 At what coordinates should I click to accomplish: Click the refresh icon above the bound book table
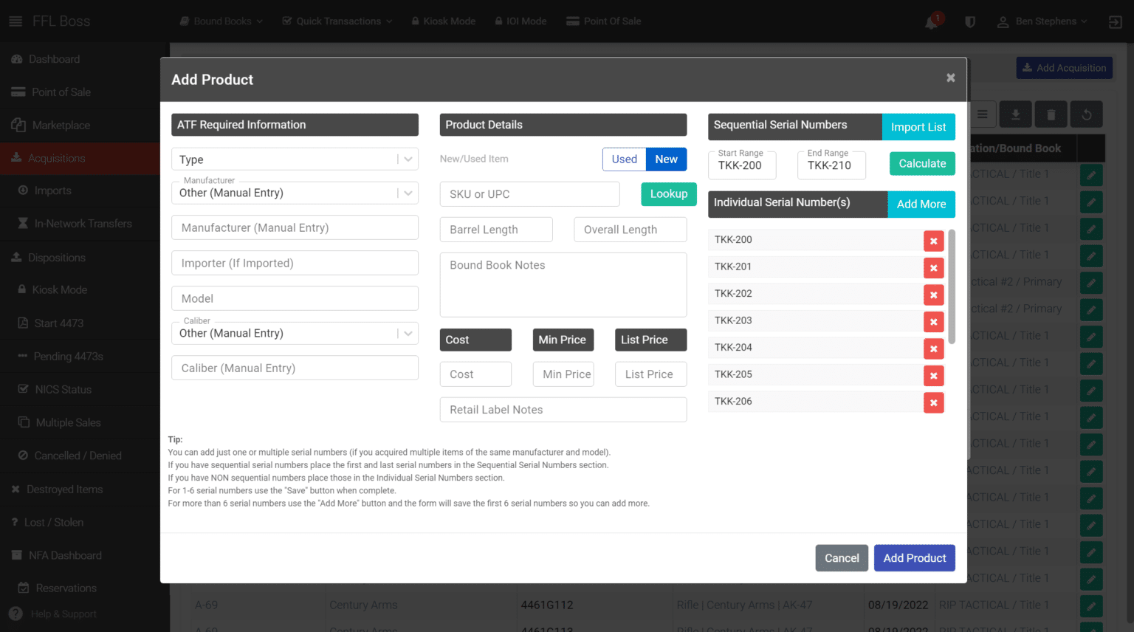point(1086,114)
